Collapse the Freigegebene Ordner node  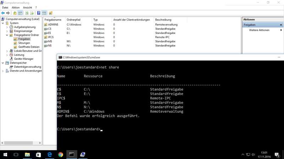(7, 35)
